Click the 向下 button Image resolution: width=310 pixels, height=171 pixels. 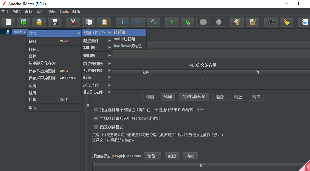256,97
